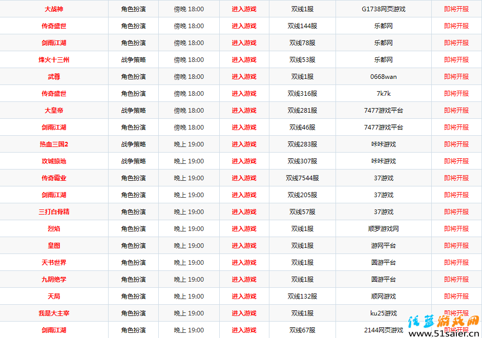
Task: Open 剑雨江湖 in the 双线46服 row
Action: 54,128
